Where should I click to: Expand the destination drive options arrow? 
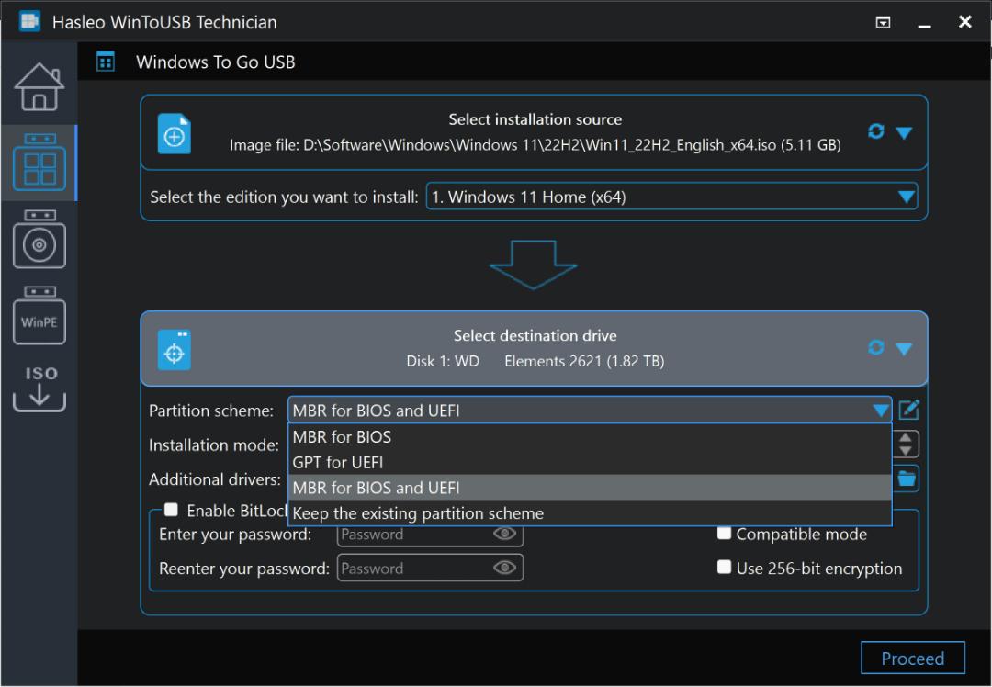904,349
